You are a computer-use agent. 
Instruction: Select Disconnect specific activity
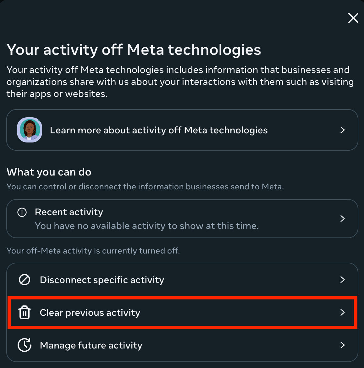pos(102,280)
